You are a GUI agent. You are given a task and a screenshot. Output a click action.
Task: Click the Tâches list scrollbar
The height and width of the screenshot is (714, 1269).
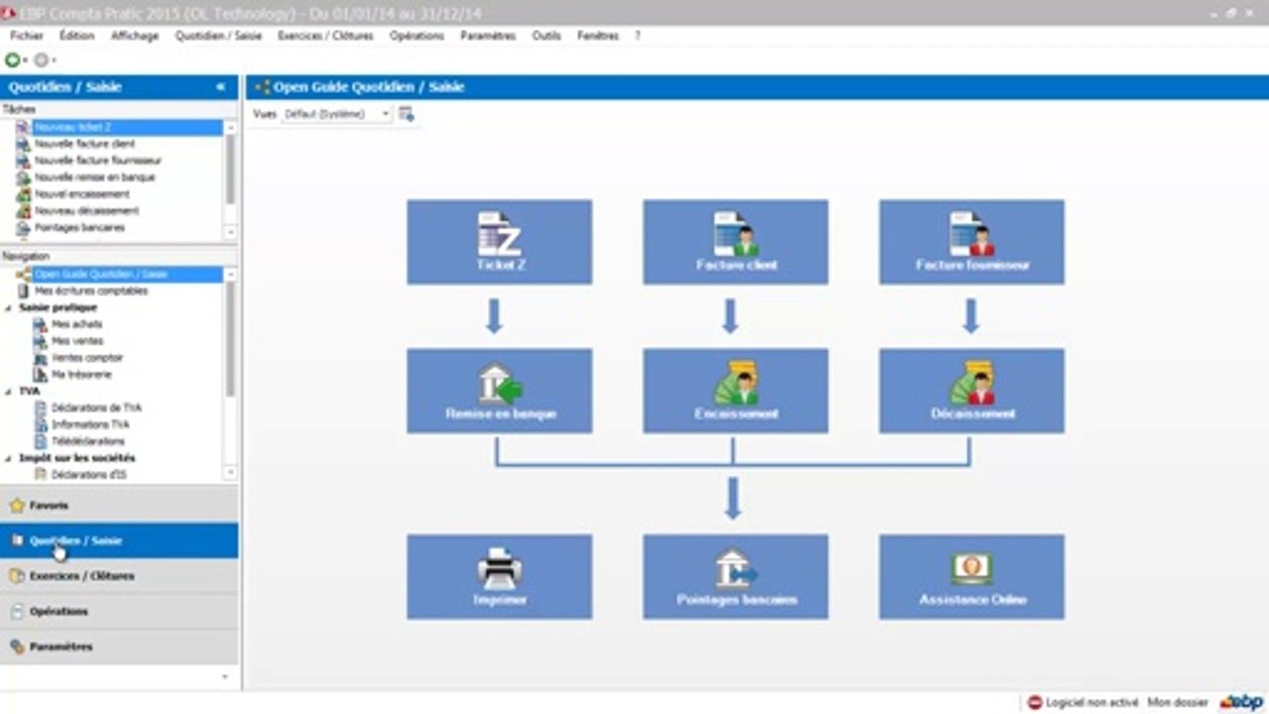point(230,178)
